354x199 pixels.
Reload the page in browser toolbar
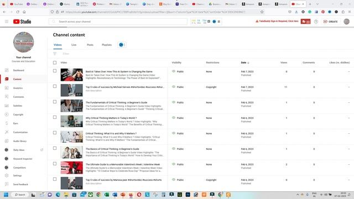(18, 12)
